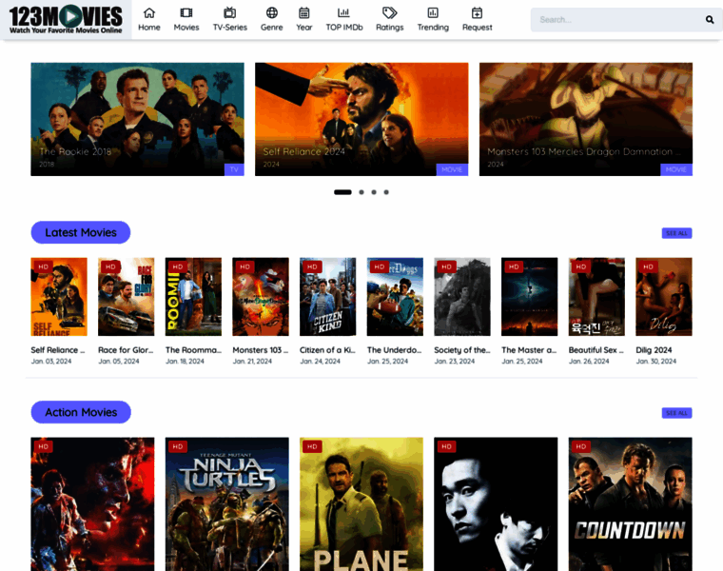
Task: Click the 'Jan. 03, 2024' date text
Action: coord(51,361)
